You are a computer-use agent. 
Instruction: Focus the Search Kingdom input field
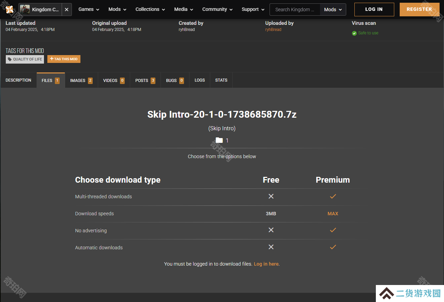coord(295,10)
